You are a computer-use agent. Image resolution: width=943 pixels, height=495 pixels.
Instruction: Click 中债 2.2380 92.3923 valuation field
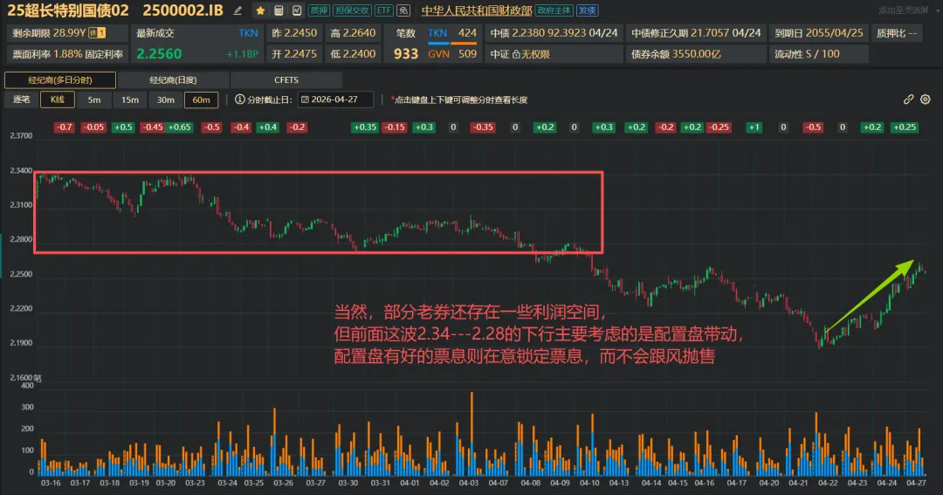(554, 33)
